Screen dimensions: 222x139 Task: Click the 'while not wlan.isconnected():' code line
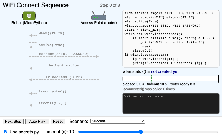coord(153,34)
